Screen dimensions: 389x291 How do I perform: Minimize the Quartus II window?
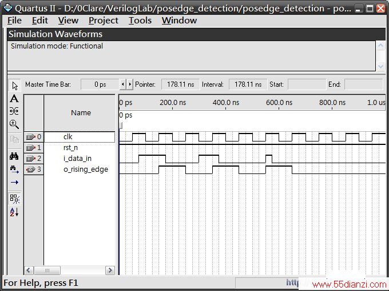[358, 9]
